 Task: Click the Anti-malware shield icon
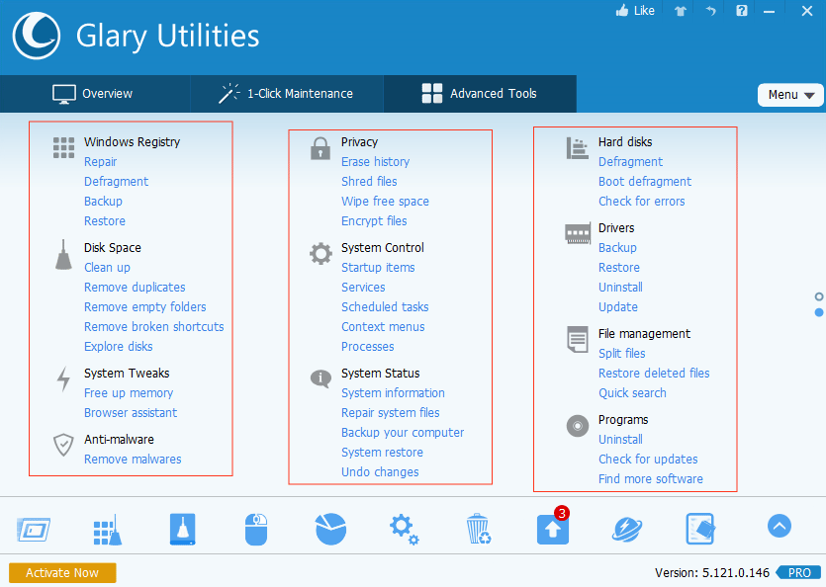coord(63,446)
